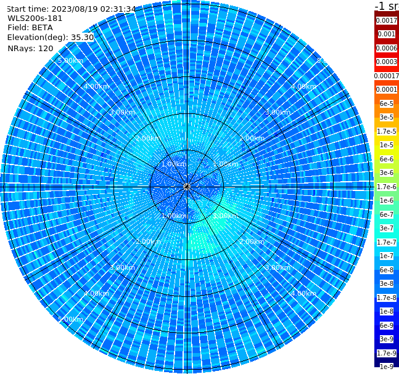
Task: Select the WLS200s-181 instrument label
Action: (35, 18)
